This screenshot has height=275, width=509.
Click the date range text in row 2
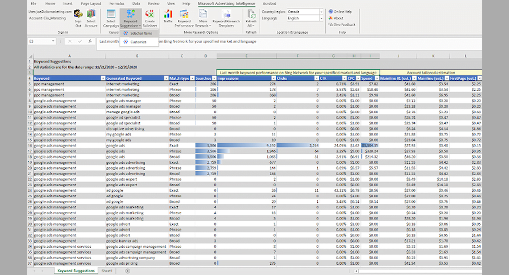click(x=85, y=67)
